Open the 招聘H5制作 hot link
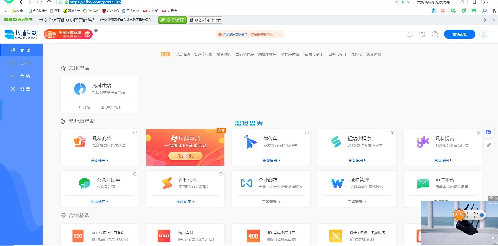 point(337,54)
